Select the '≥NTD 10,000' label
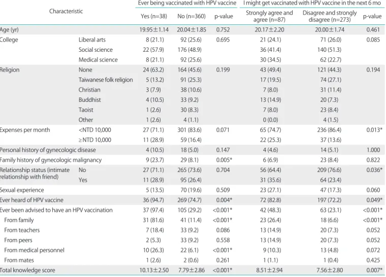This screenshot has height=277, width=386. pyautogui.click(x=95, y=140)
